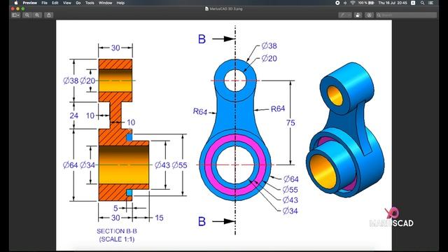
Task: Open the Preview application menu
Action: [x=29, y=3]
